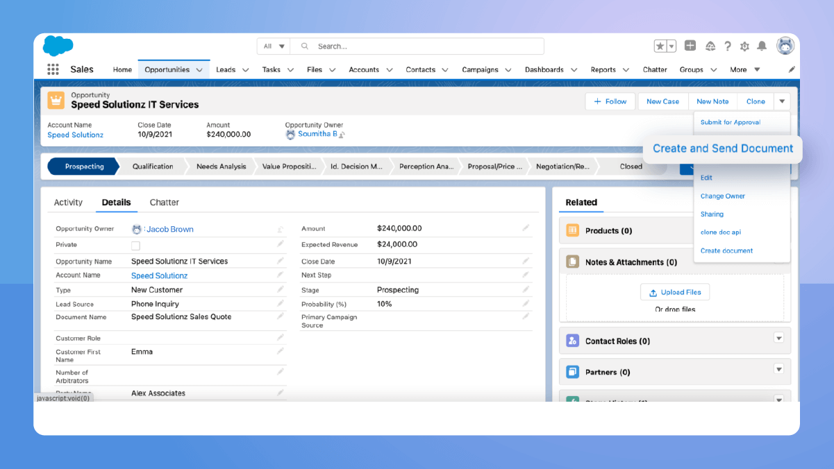This screenshot has height=469, width=834.
Task: Edit the Close Date pencil icon
Action: tap(526, 261)
